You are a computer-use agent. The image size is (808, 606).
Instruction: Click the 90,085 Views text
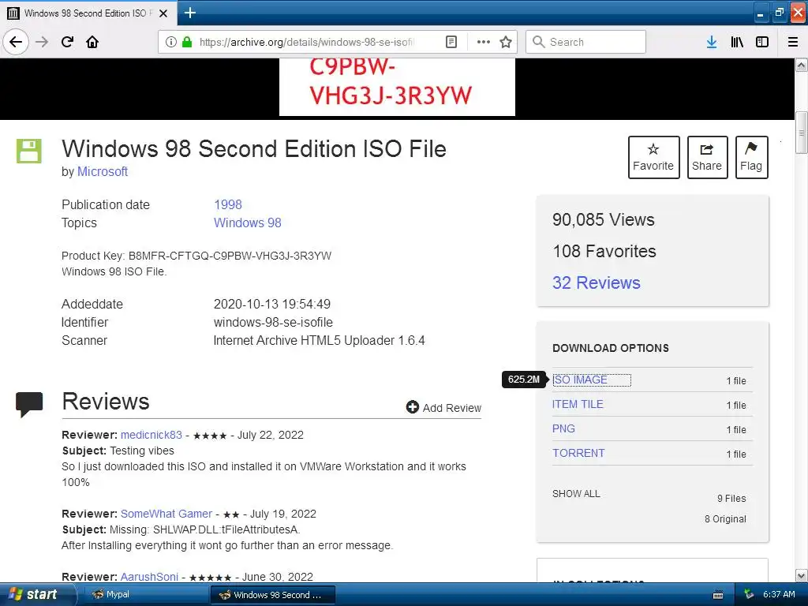tap(604, 219)
